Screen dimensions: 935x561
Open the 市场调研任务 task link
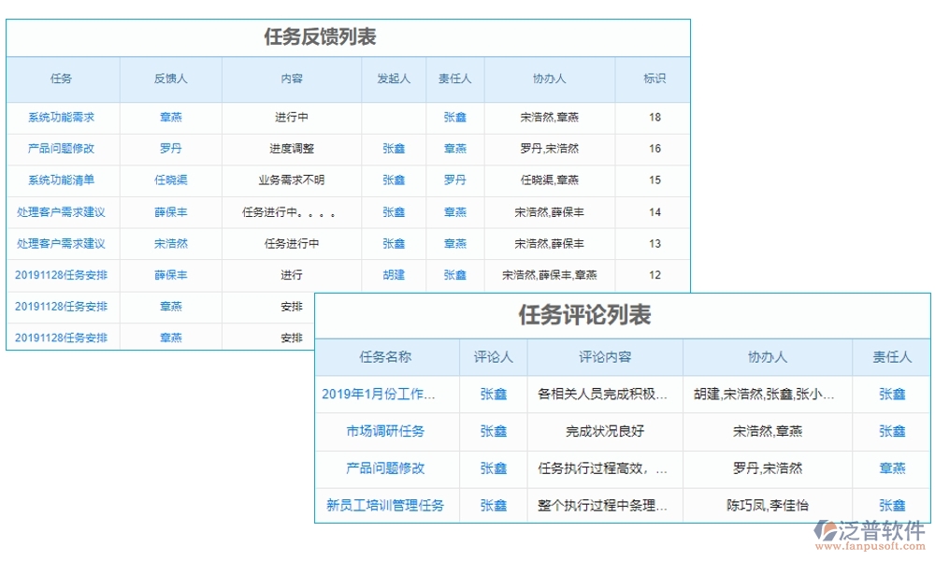click(387, 432)
